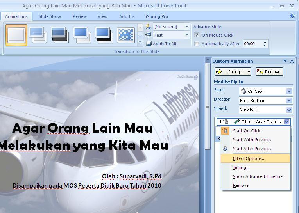The width and height of the screenshot is (299, 213).
Task: Click the transition speed icon
Action: coord(149,35)
